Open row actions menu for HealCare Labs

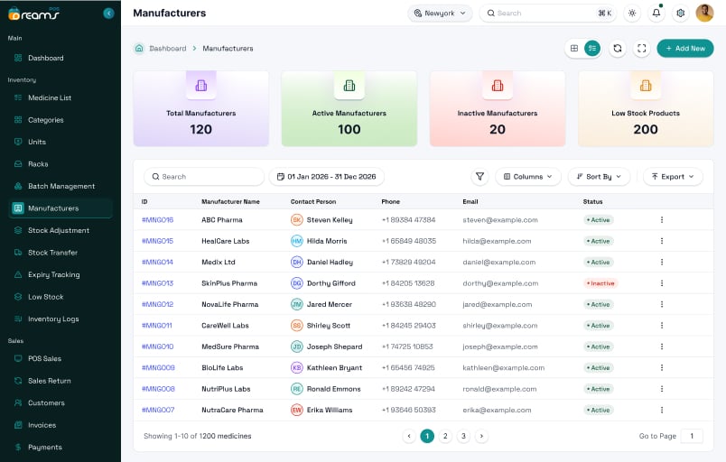coord(662,241)
